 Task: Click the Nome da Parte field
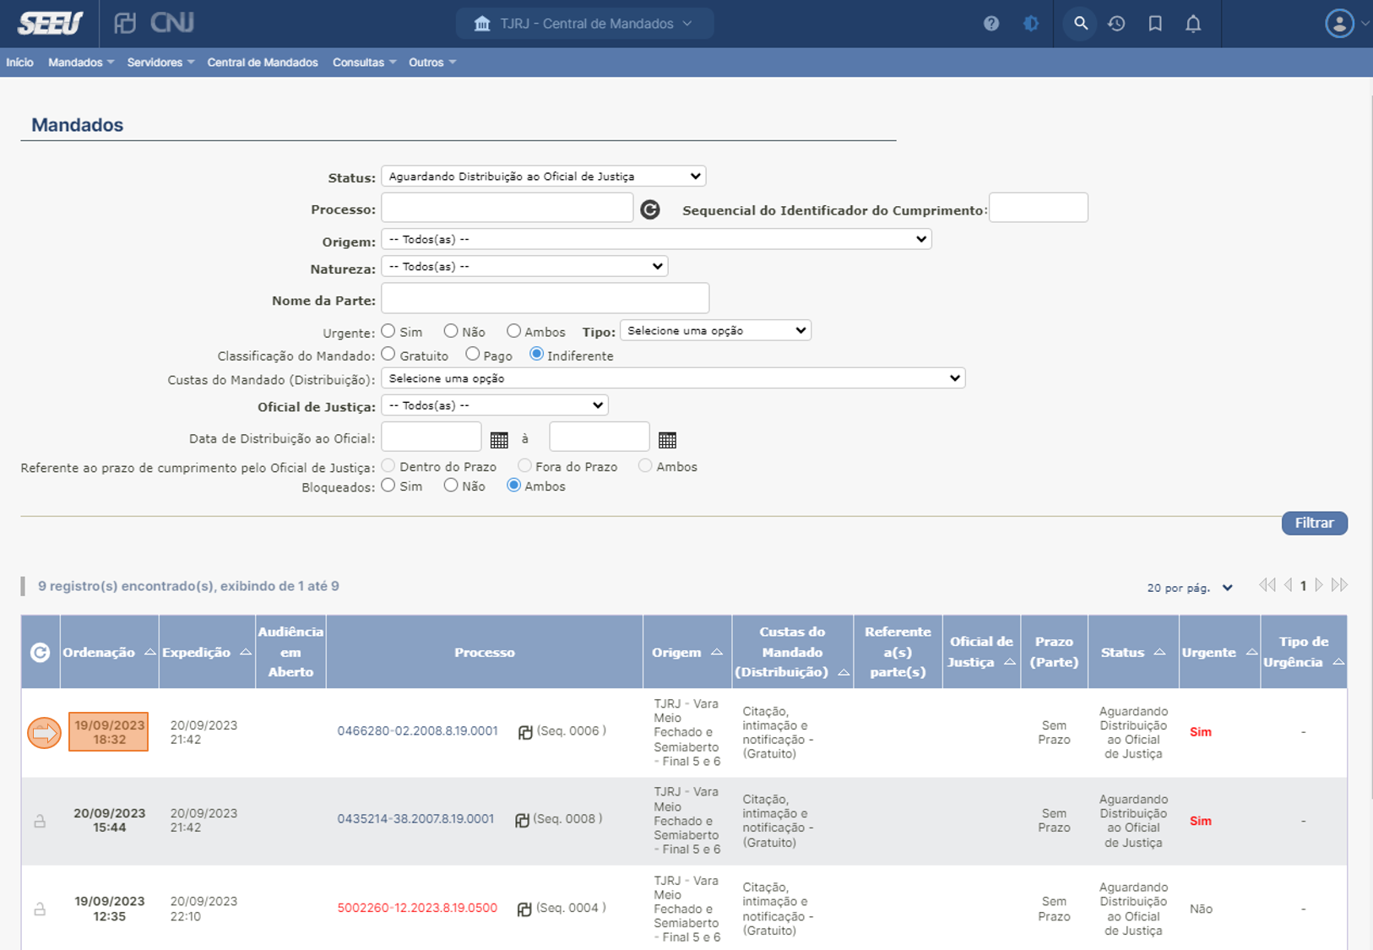[545, 298]
